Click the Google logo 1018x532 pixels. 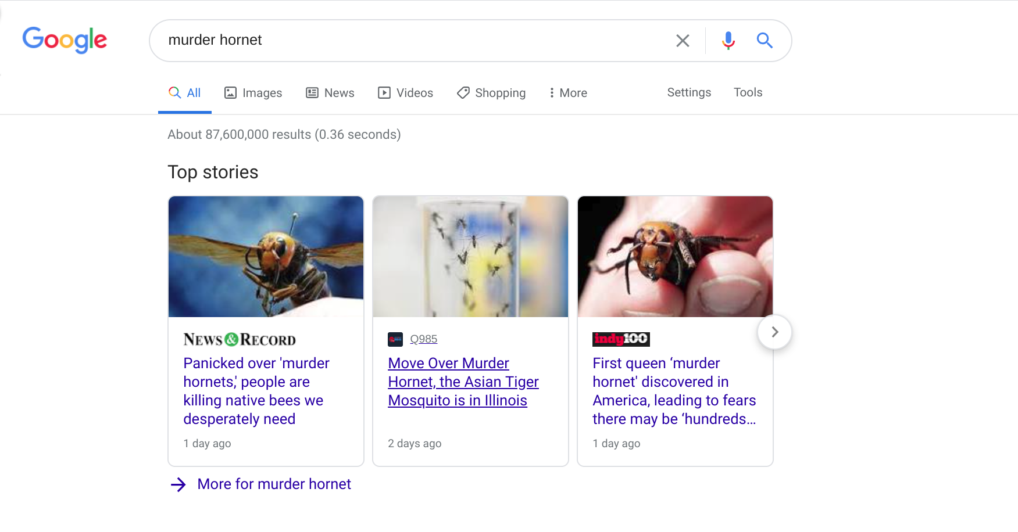tap(65, 40)
